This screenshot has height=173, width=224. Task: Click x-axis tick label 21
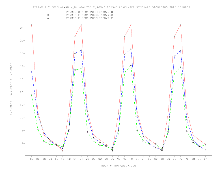[x=75, y=159]
